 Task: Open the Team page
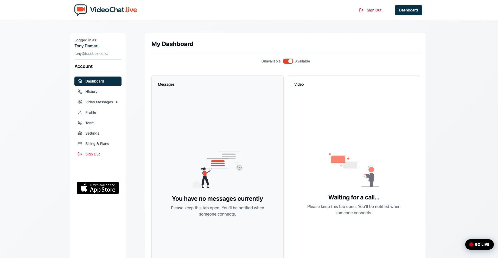point(98,123)
